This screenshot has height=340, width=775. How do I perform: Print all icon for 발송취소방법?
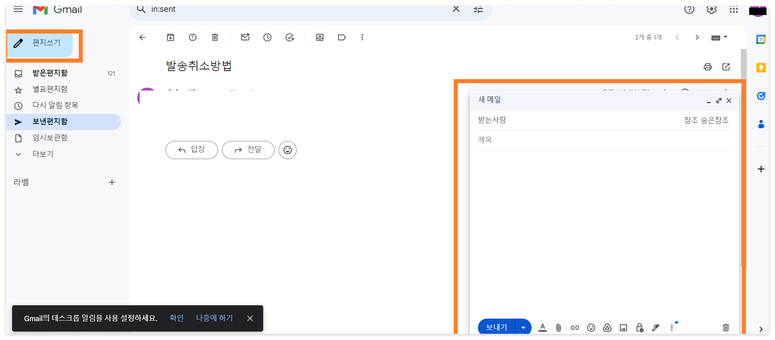coord(708,67)
